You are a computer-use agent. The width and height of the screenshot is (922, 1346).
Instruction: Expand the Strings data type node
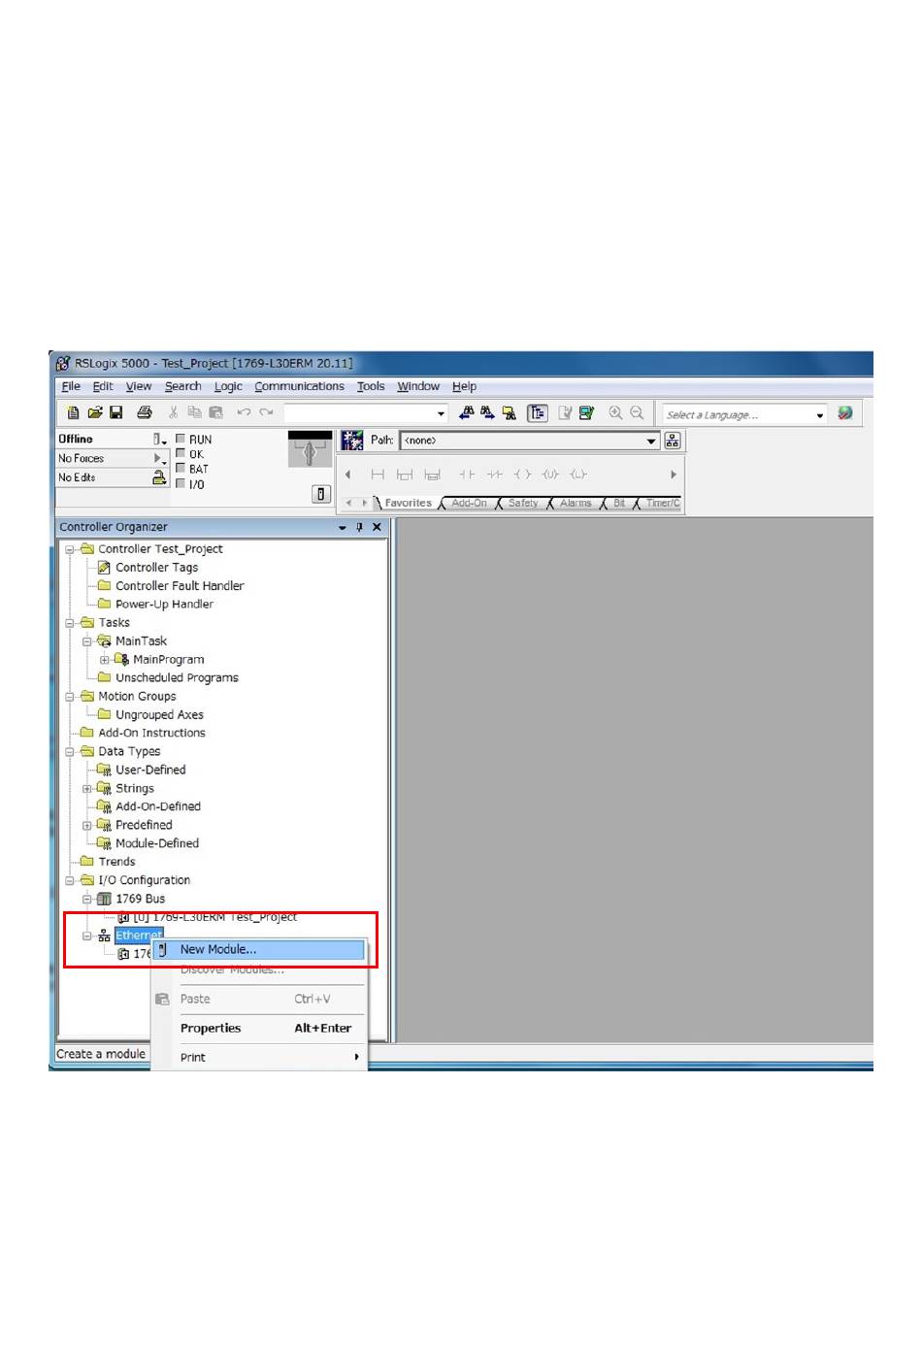tap(87, 789)
